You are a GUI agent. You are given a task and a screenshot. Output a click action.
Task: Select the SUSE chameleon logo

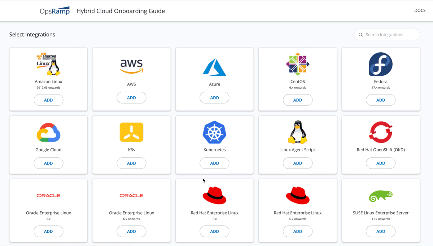click(381, 196)
